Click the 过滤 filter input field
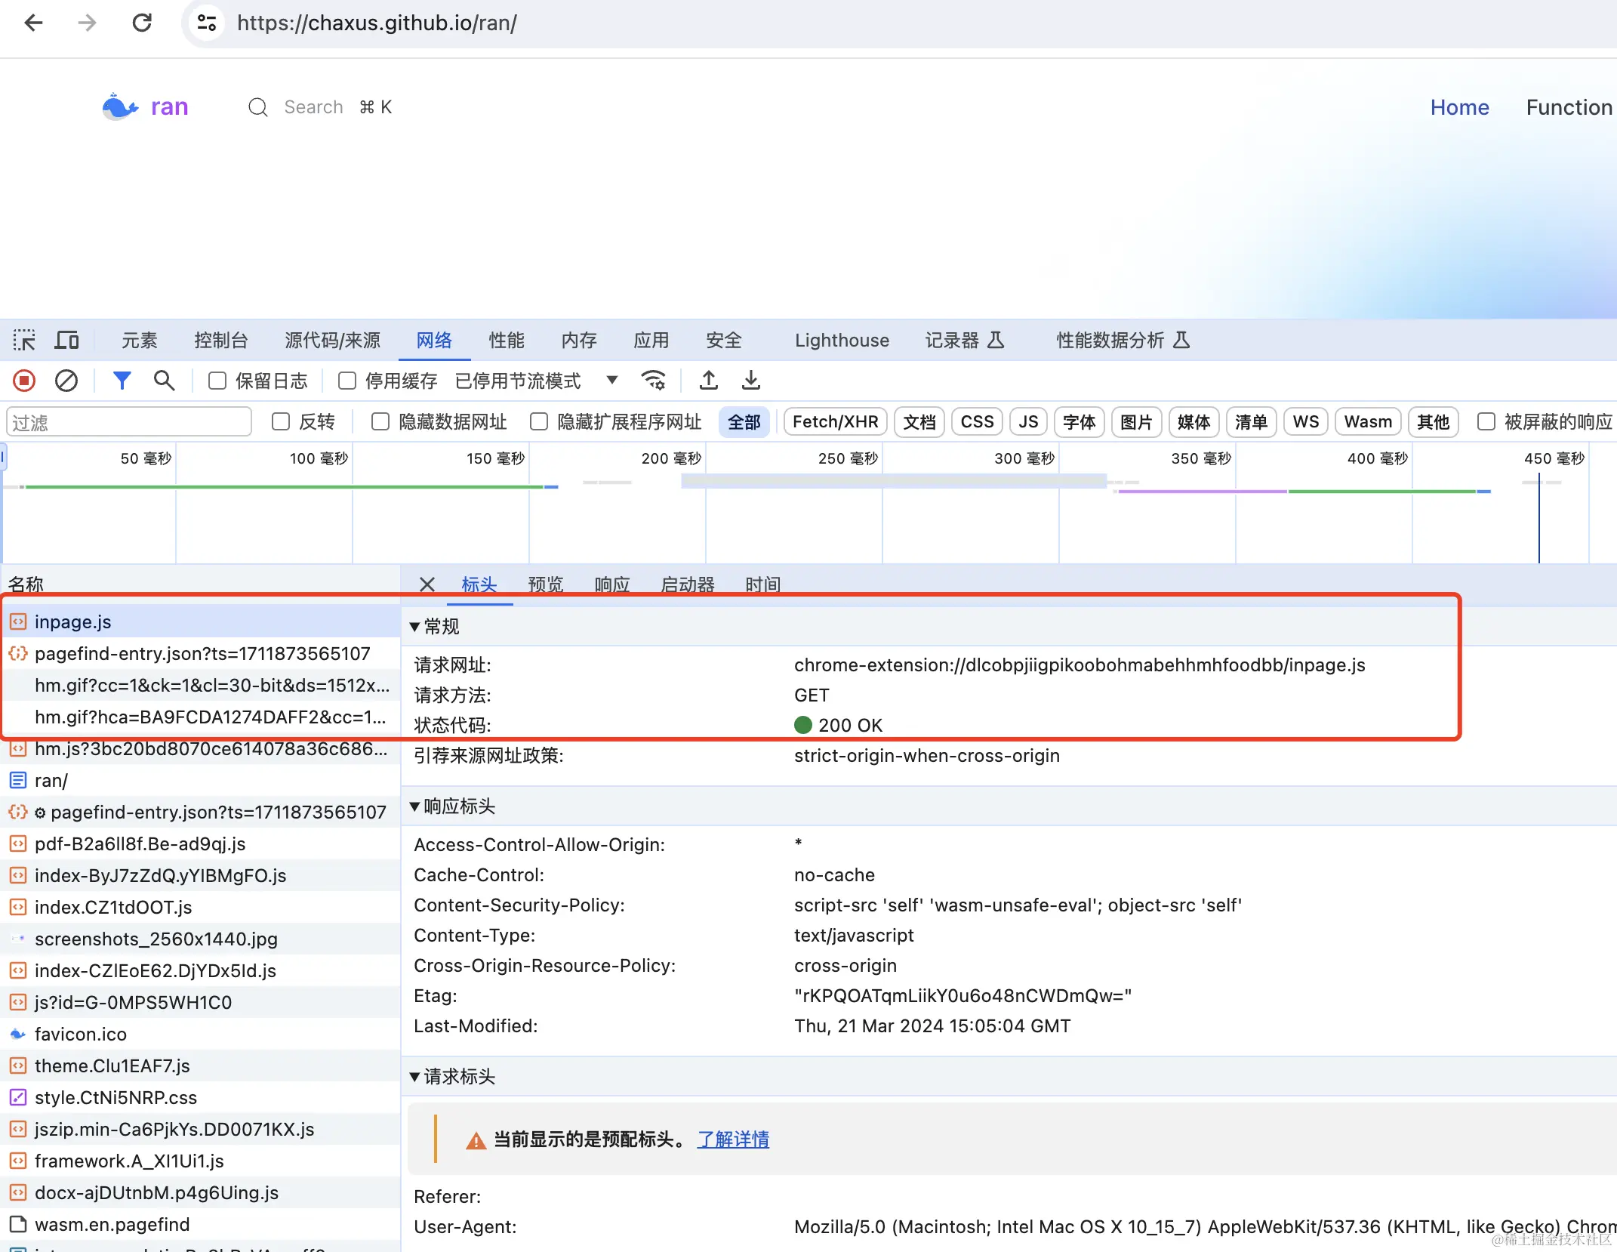This screenshot has height=1252, width=1617. (128, 422)
